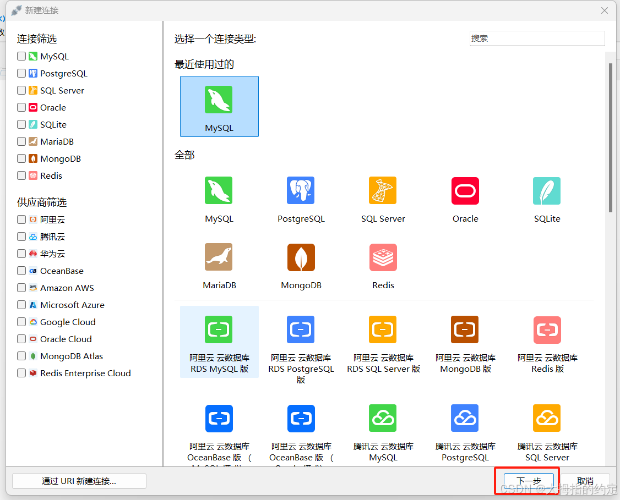
Task: Select the MongoDB leaf icon
Action: [301, 257]
